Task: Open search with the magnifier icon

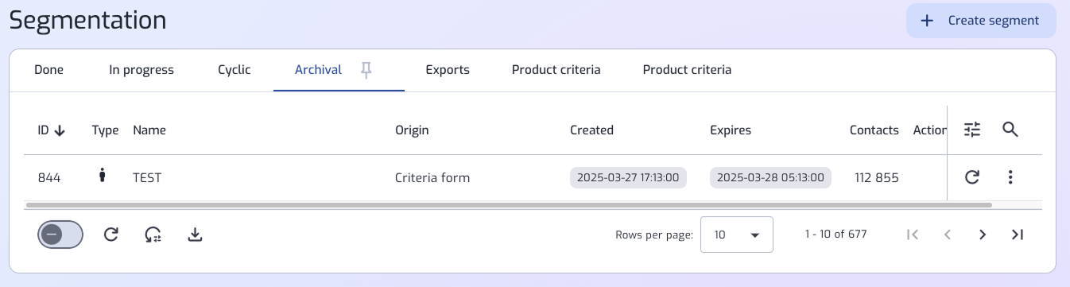Action: click(x=1010, y=130)
